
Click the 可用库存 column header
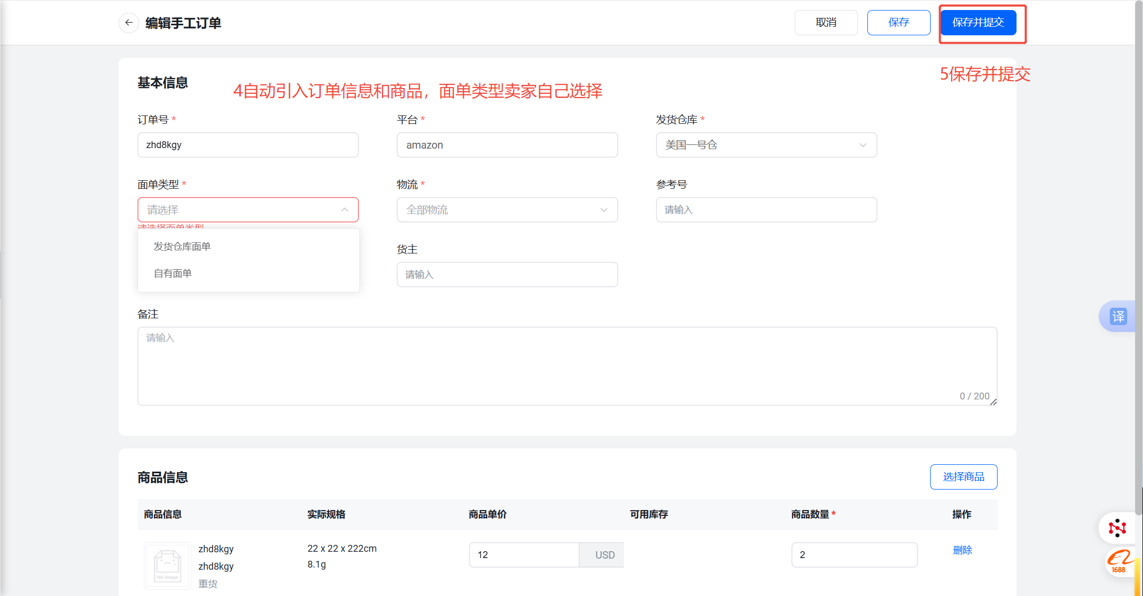coord(649,514)
